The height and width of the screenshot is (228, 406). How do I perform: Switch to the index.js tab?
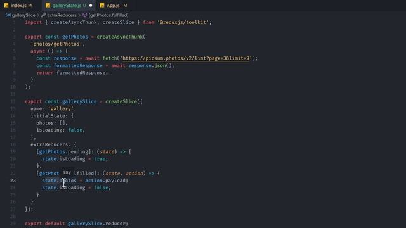point(18,6)
